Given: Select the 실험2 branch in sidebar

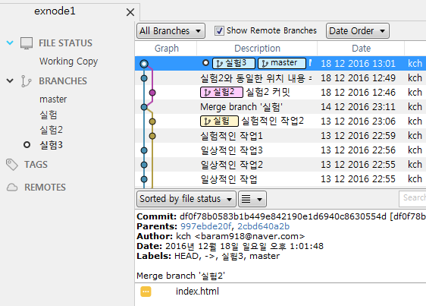Looking at the screenshot, I should click(51, 130).
